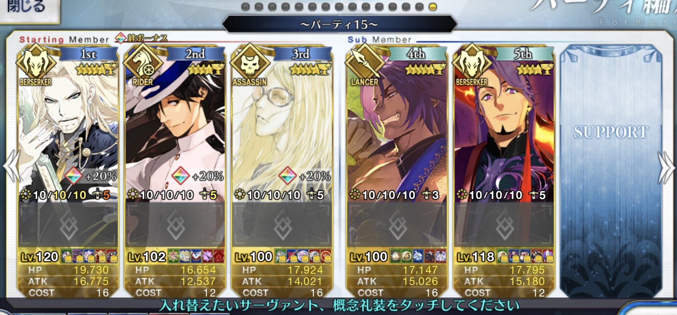Tap the bond bonus gem on Assassin card
677x315 pixels.
[287, 176]
